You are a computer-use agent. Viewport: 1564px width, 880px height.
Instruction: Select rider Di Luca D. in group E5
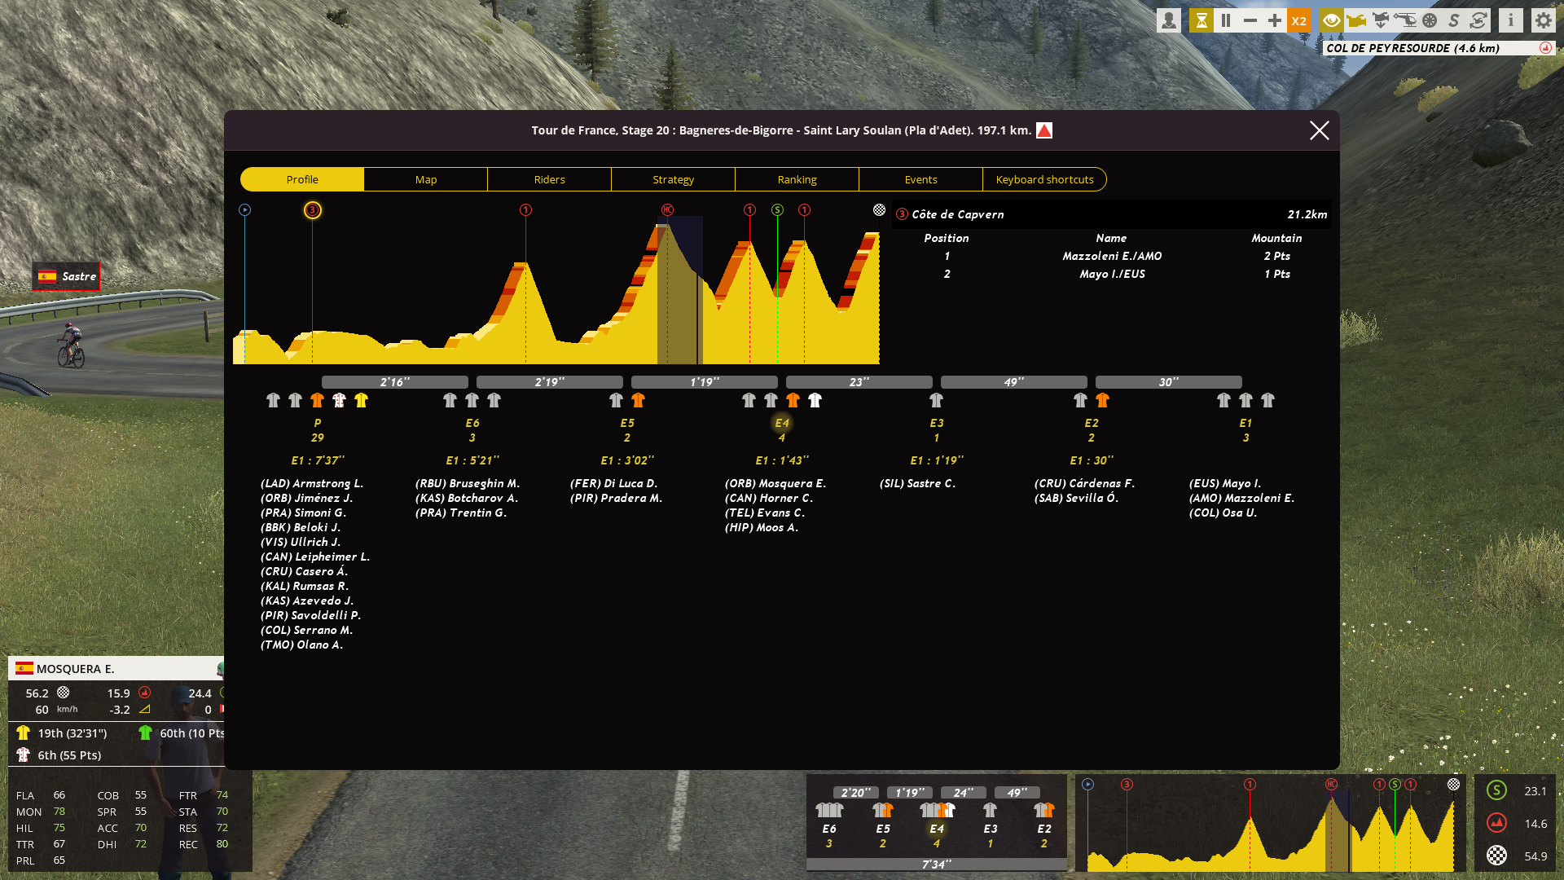614,483
